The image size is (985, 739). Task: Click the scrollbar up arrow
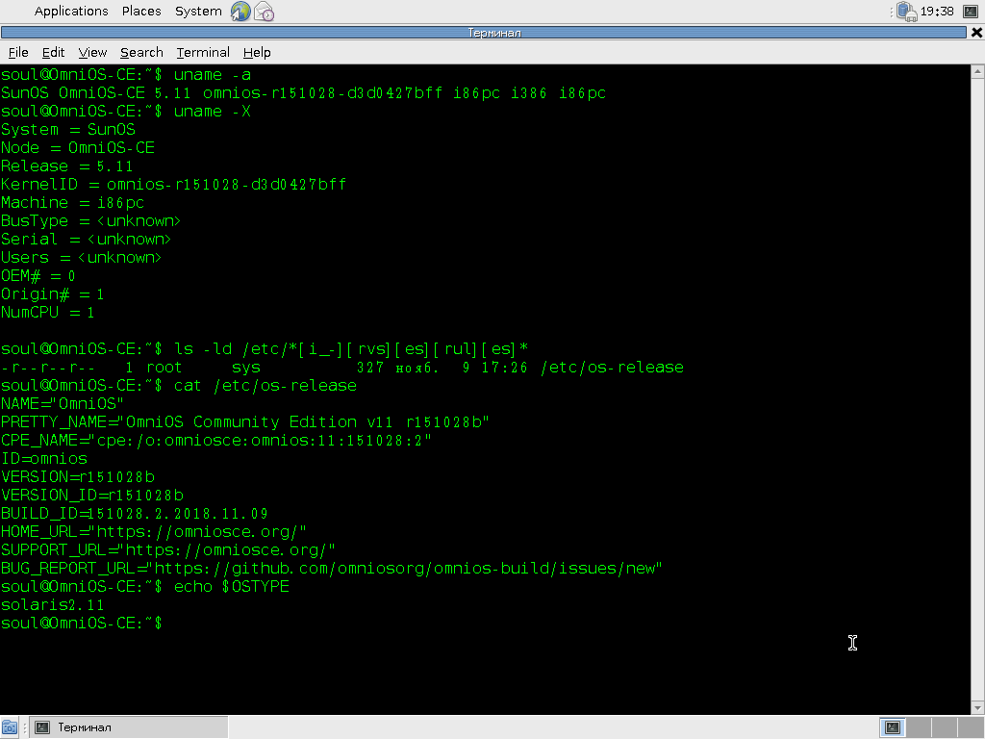[x=977, y=71]
